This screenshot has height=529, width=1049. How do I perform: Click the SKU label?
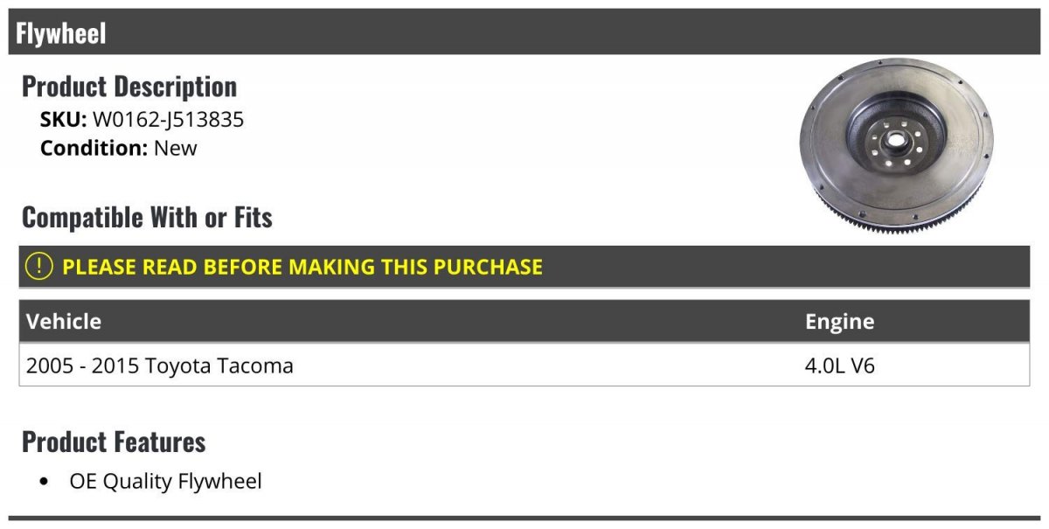[x=63, y=120]
